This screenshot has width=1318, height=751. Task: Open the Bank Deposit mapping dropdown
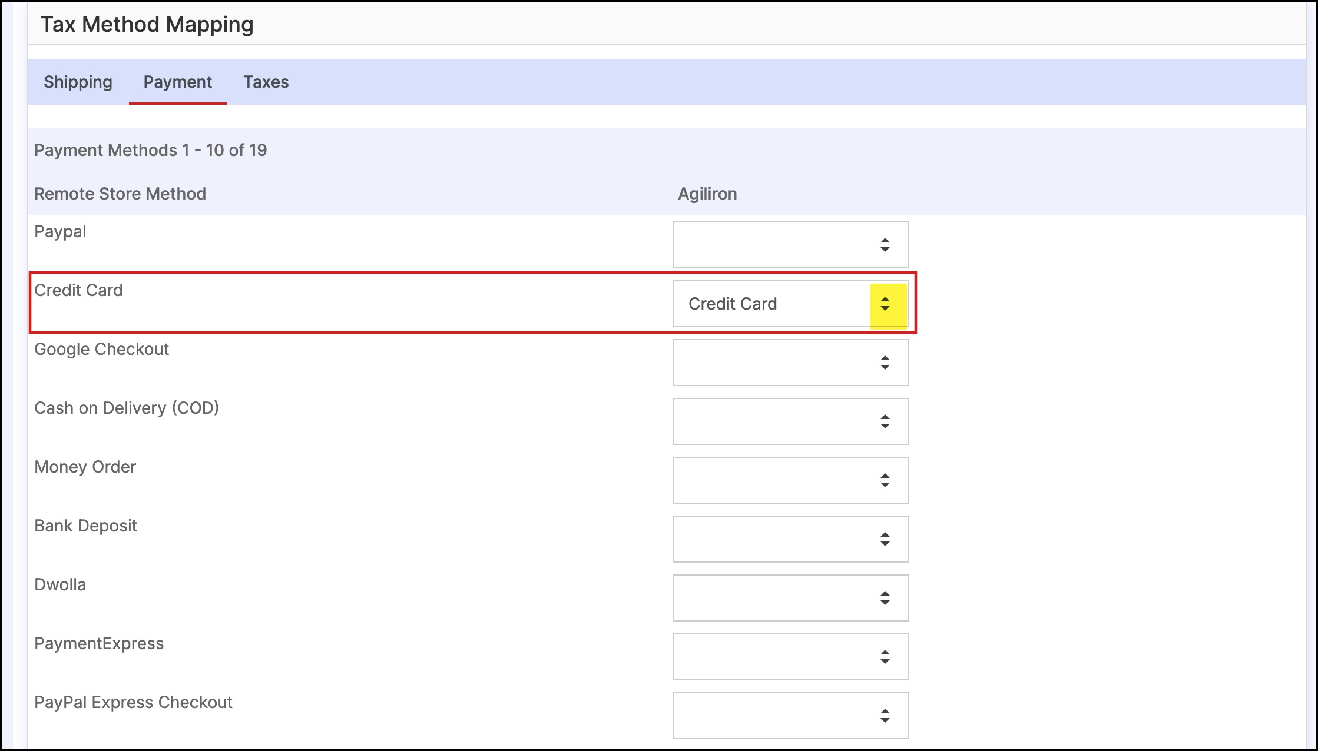(x=790, y=539)
